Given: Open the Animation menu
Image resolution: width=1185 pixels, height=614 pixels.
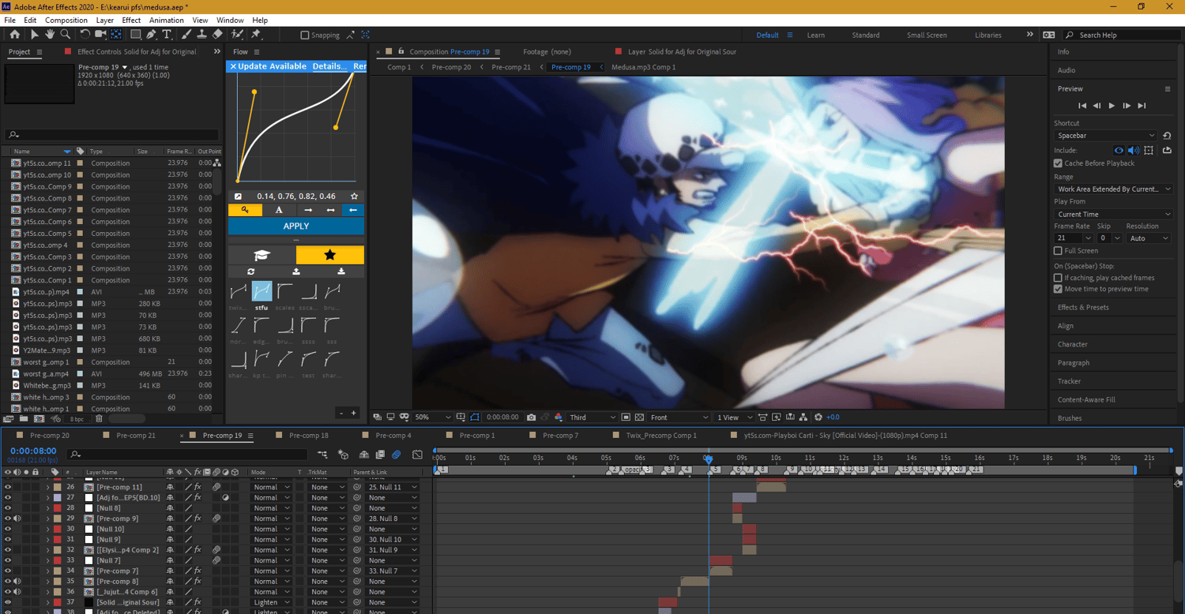Looking at the screenshot, I should click(167, 20).
